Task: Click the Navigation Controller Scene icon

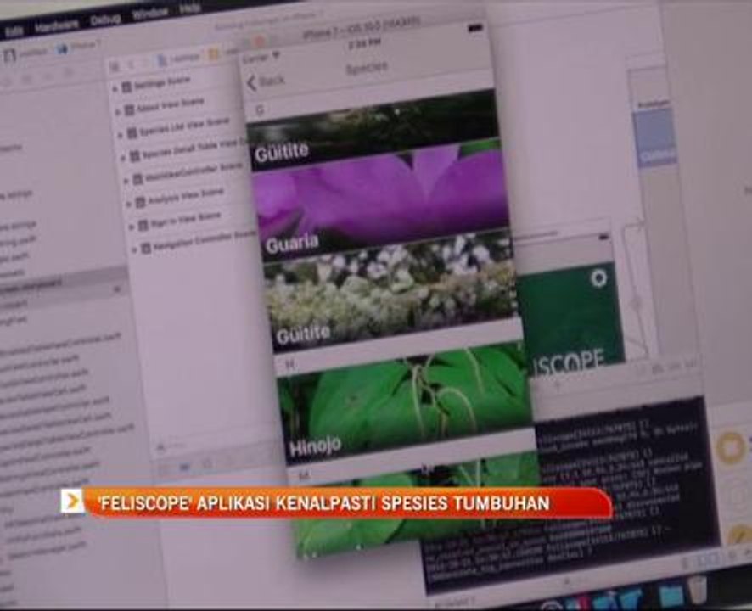Action: click(x=146, y=248)
